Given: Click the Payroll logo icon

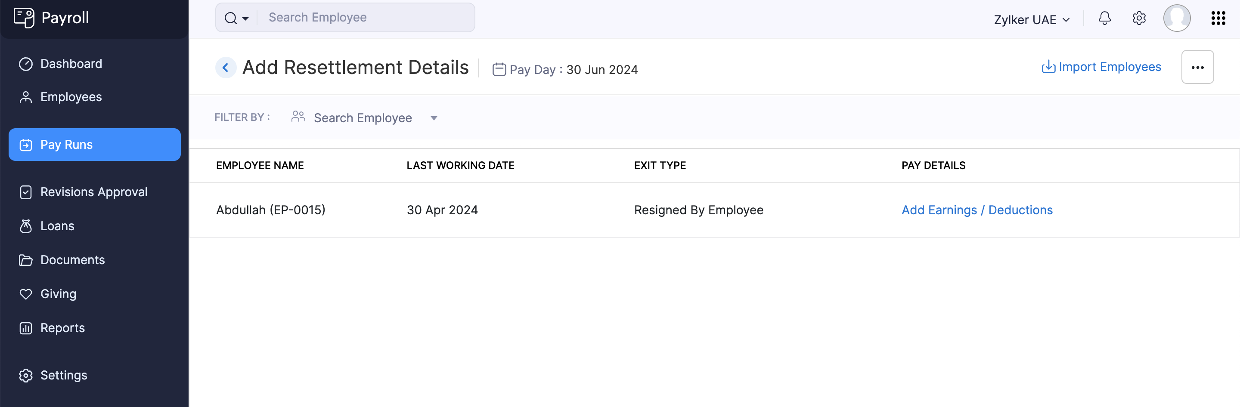Looking at the screenshot, I should [x=24, y=18].
